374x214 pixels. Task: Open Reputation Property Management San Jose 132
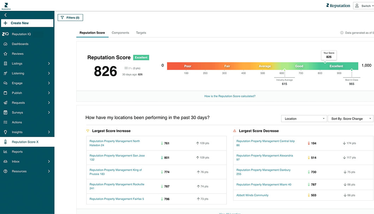click(x=117, y=158)
